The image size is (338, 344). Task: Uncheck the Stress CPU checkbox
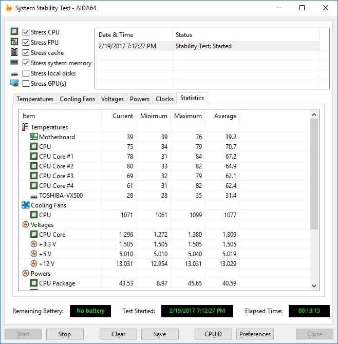(26, 32)
